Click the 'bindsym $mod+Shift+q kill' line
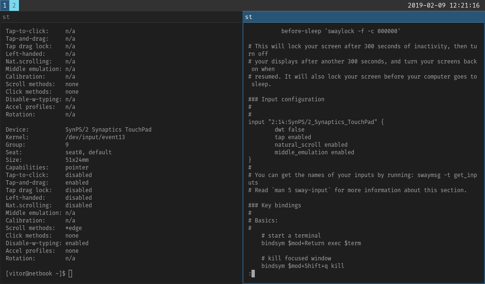Screen dimensions: 485x284 pyautogui.click(x=304, y=266)
